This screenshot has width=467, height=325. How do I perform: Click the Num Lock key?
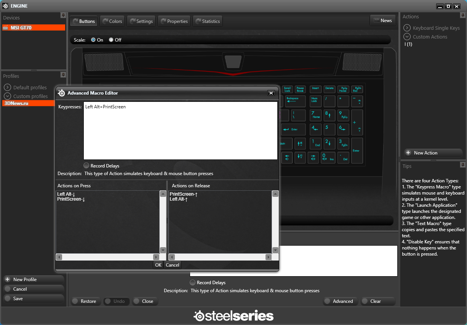click(315, 101)
